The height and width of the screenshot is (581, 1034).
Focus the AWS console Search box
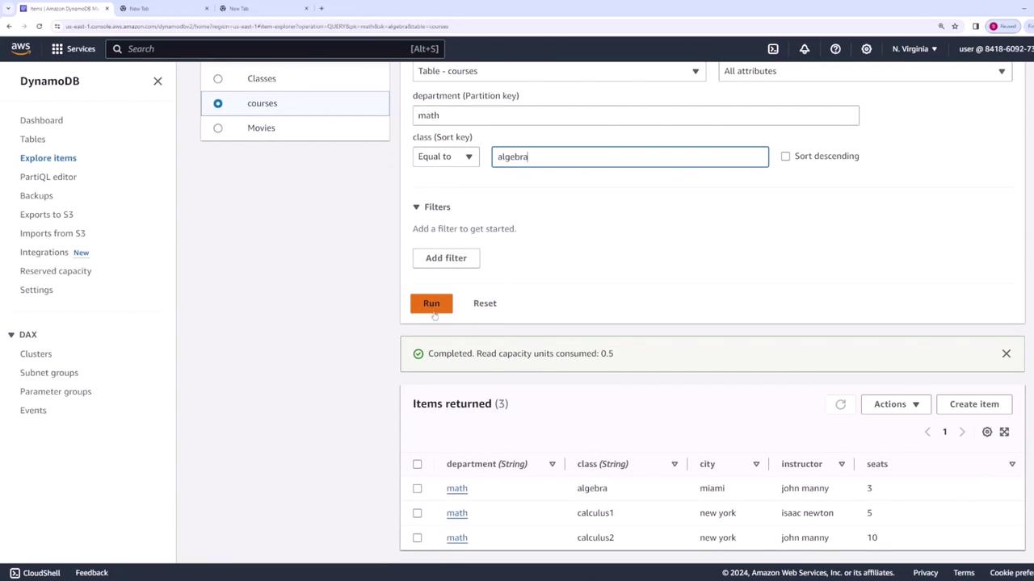tap(273, 48)
